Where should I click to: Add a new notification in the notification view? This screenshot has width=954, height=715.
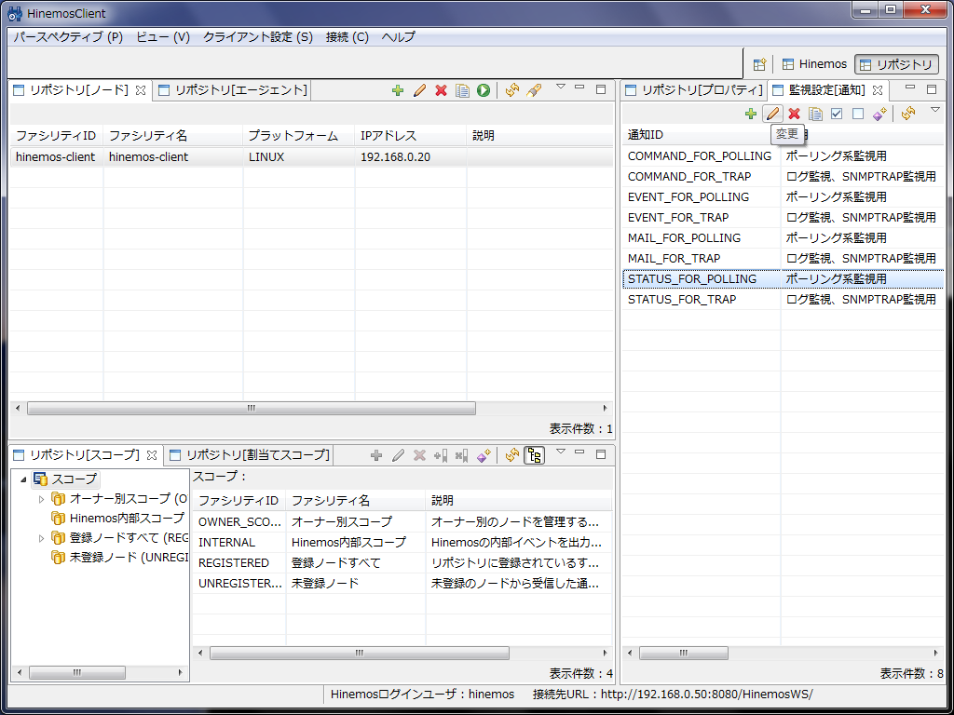[751, 114]
